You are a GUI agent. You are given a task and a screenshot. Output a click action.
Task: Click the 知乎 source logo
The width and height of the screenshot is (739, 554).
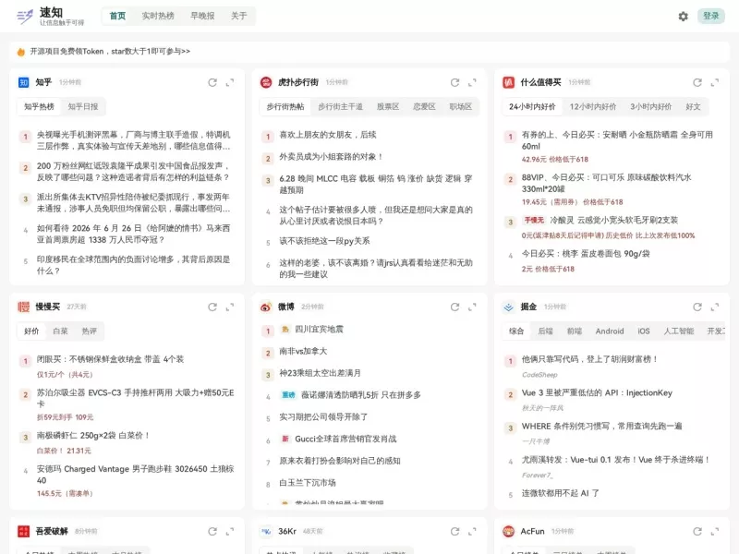24,82
